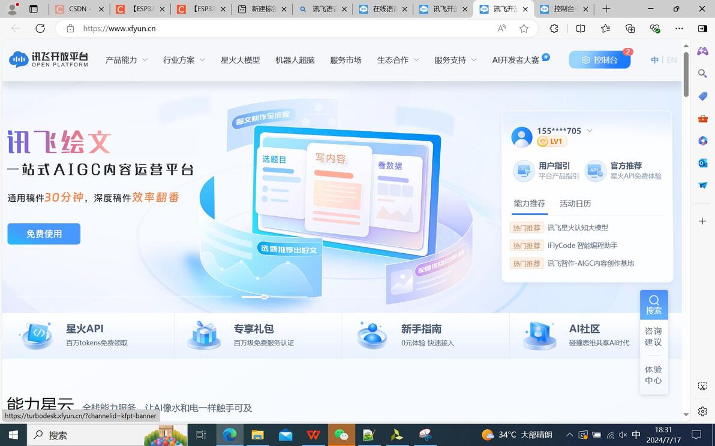This screenshot has width=715, height=446.
Task: Open the browser settings and more menu
Action: (679, 28)
